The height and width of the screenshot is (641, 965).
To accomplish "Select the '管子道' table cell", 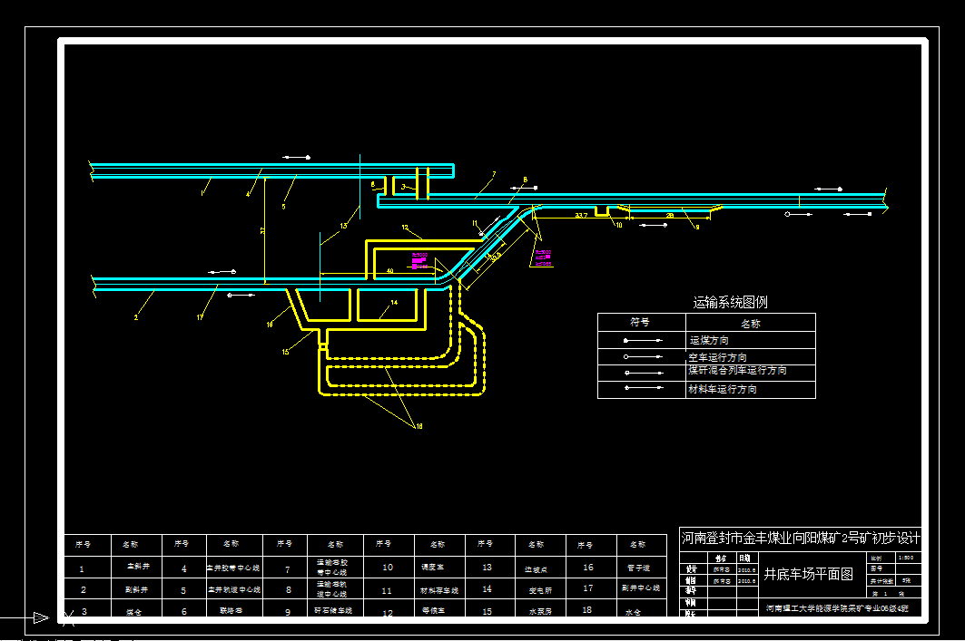I will (x=639, y=568).
